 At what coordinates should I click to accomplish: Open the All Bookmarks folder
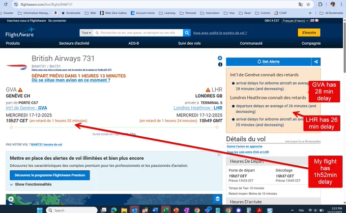coord(331,13)
